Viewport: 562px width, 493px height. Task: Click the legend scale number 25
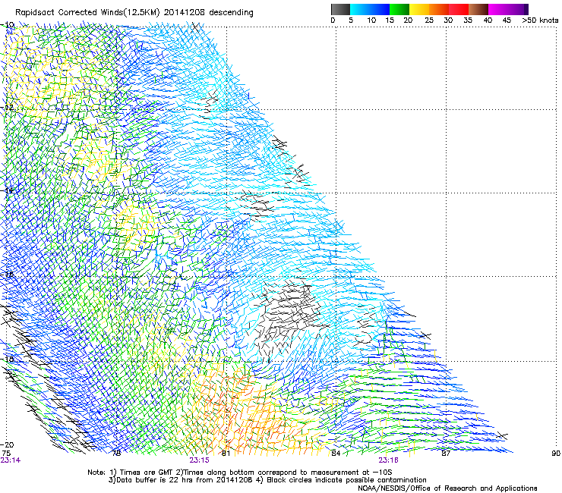(429, 20)
